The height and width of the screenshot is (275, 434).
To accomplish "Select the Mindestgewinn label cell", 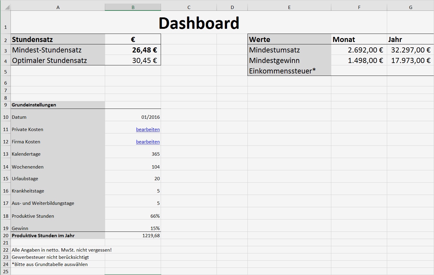I will [x=289, y=60].
